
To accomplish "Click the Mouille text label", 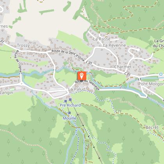I will pyautogui.click(x=70, y=118).
